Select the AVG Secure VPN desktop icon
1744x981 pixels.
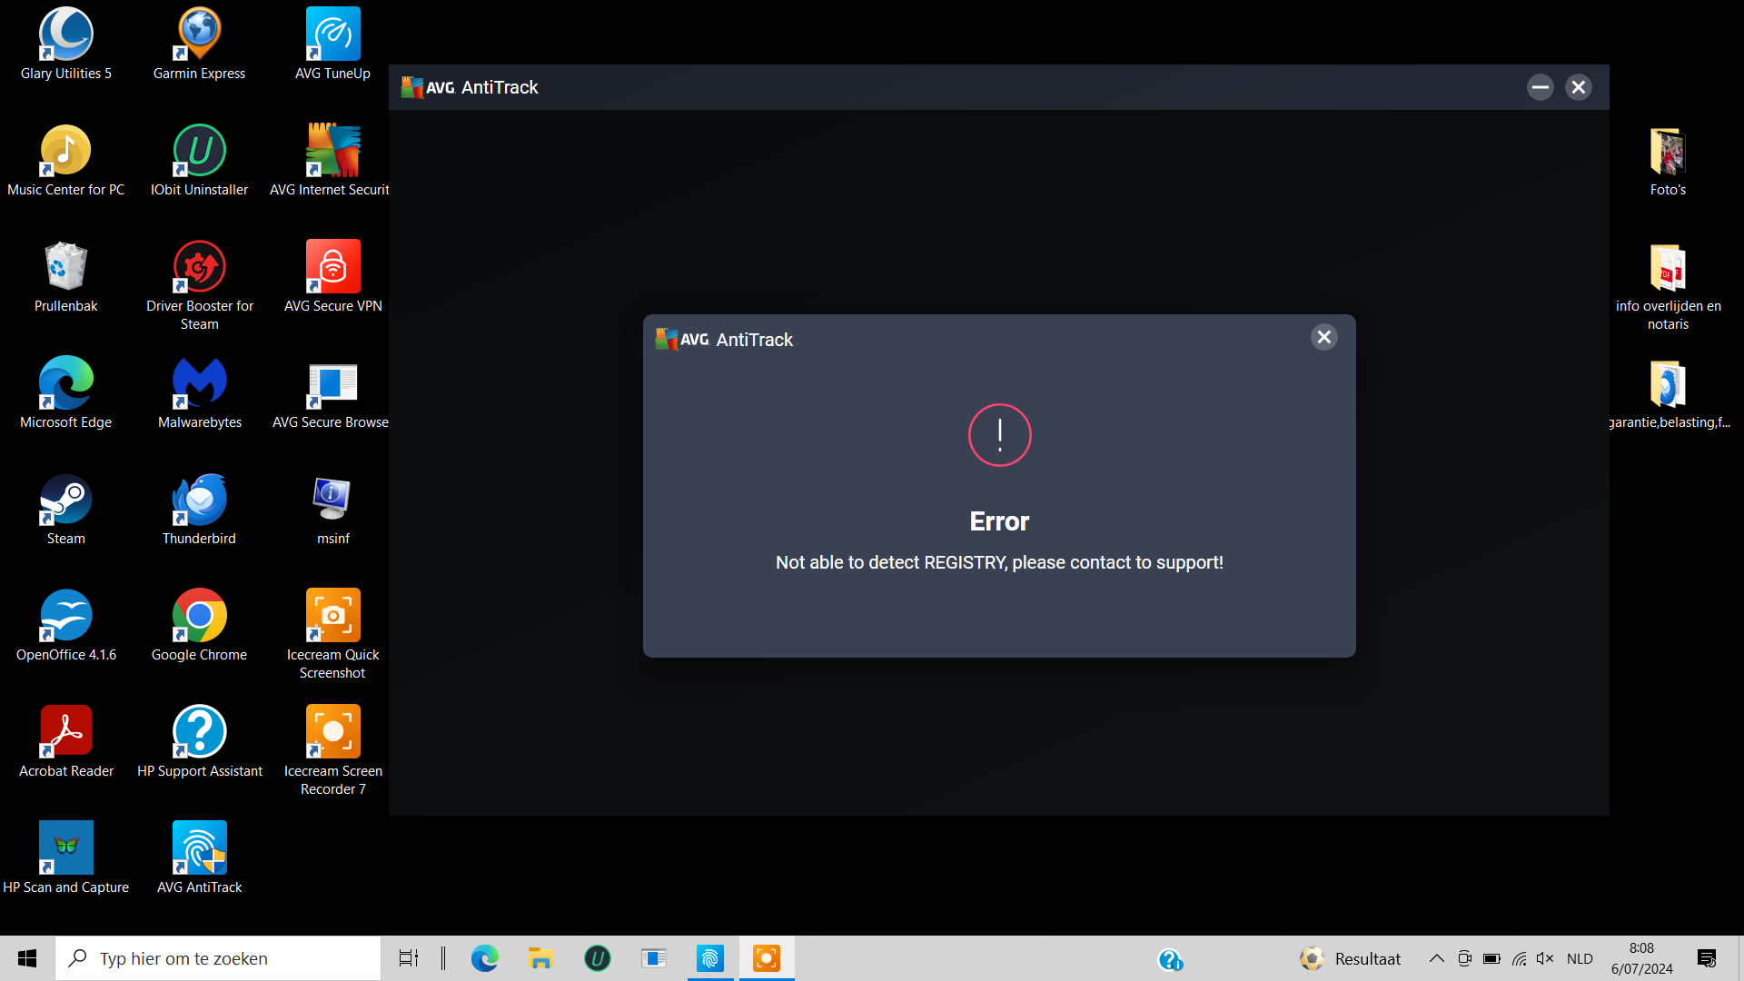tap(332, 277)
